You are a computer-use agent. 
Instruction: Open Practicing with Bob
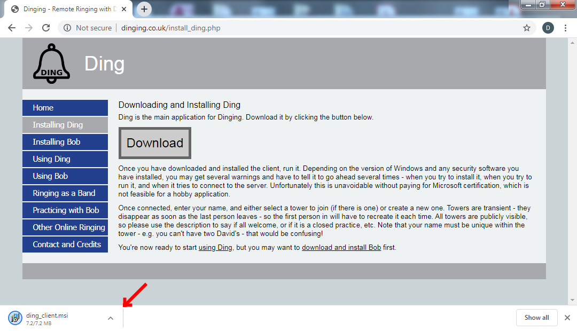coord(65,210)
